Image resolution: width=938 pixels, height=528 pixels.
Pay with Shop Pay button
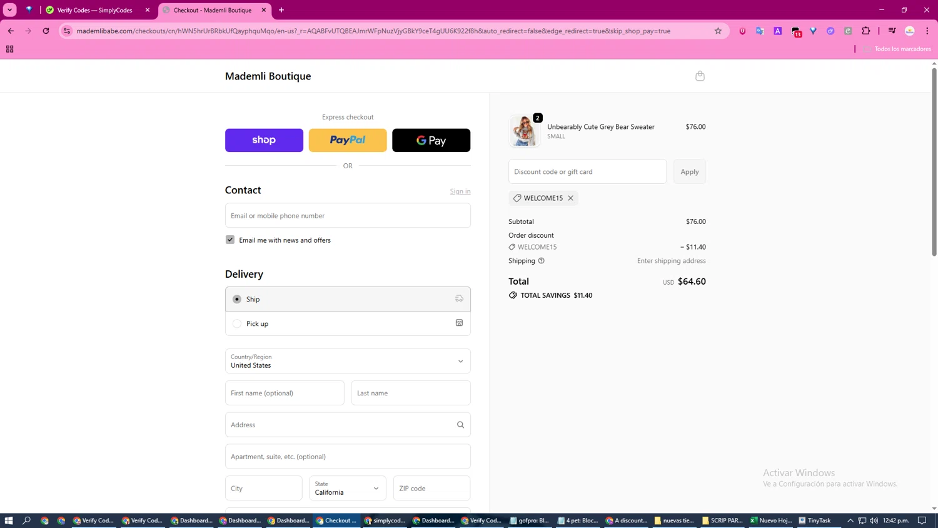[x=264, y=140]
